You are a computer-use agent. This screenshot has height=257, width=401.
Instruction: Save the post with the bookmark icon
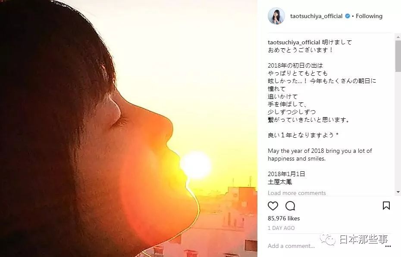386,205
